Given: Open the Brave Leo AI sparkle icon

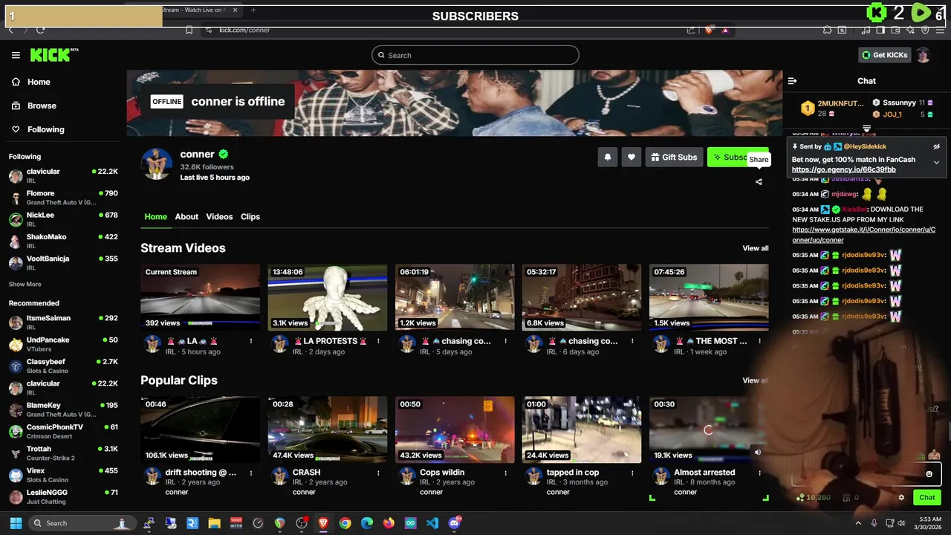Looking at the screenshot, I should (910, 30).
